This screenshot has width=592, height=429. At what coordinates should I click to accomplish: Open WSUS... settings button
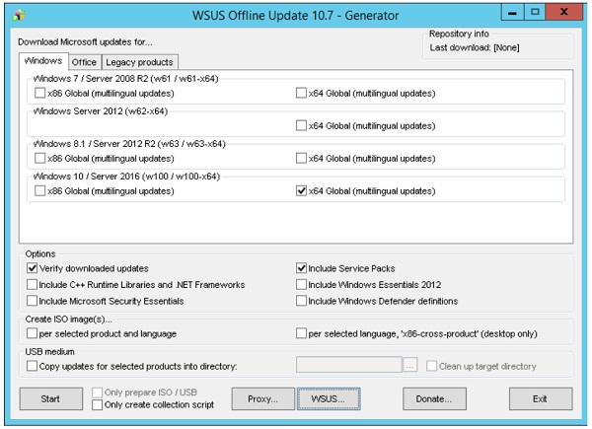point(329,398)
